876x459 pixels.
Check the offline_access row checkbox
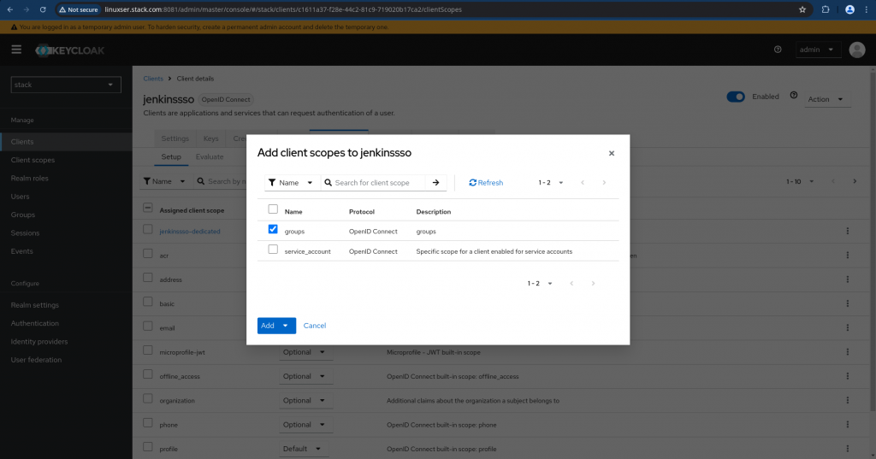pyautogui.click(x=147, y=374)
